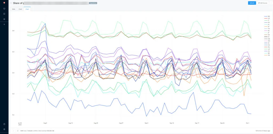Click the Edit Source button
The width and height of the screenshot is (273, 134).
click(263, 3)
